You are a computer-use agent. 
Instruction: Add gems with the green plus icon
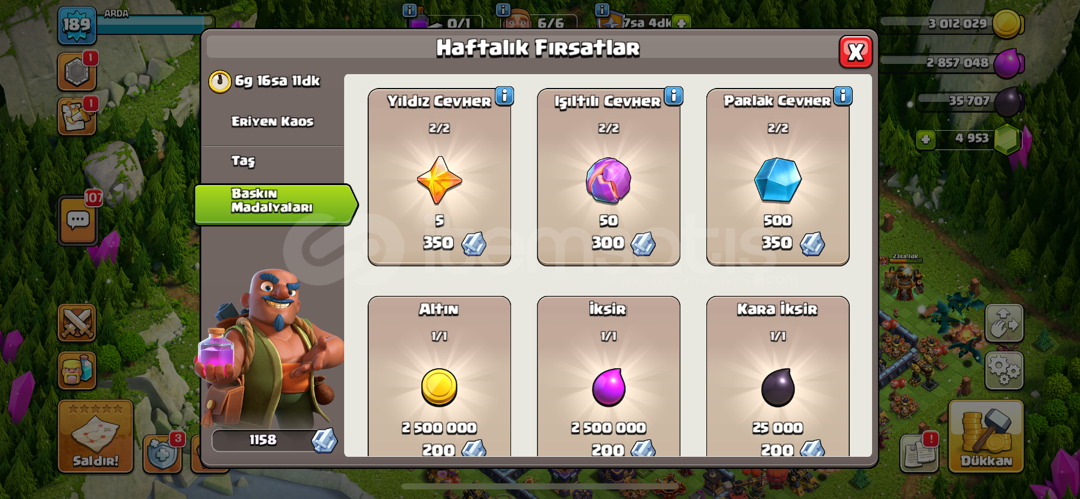(926, 140)
